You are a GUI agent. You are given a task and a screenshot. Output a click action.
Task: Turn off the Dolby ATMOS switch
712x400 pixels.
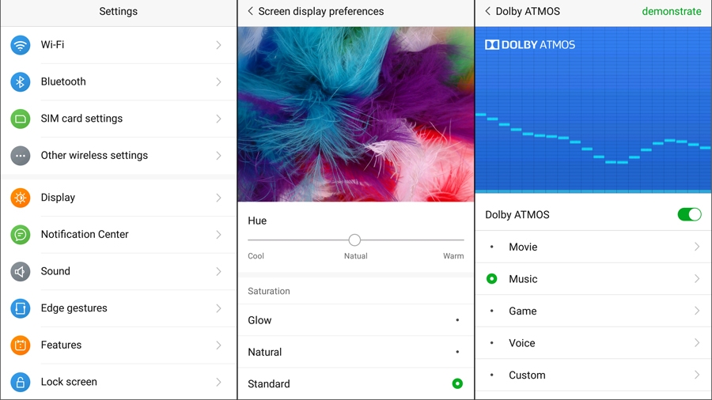coord(689,214)
